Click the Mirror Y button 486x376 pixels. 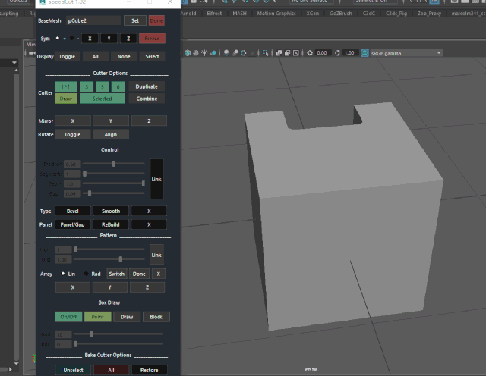click(111, 121)
